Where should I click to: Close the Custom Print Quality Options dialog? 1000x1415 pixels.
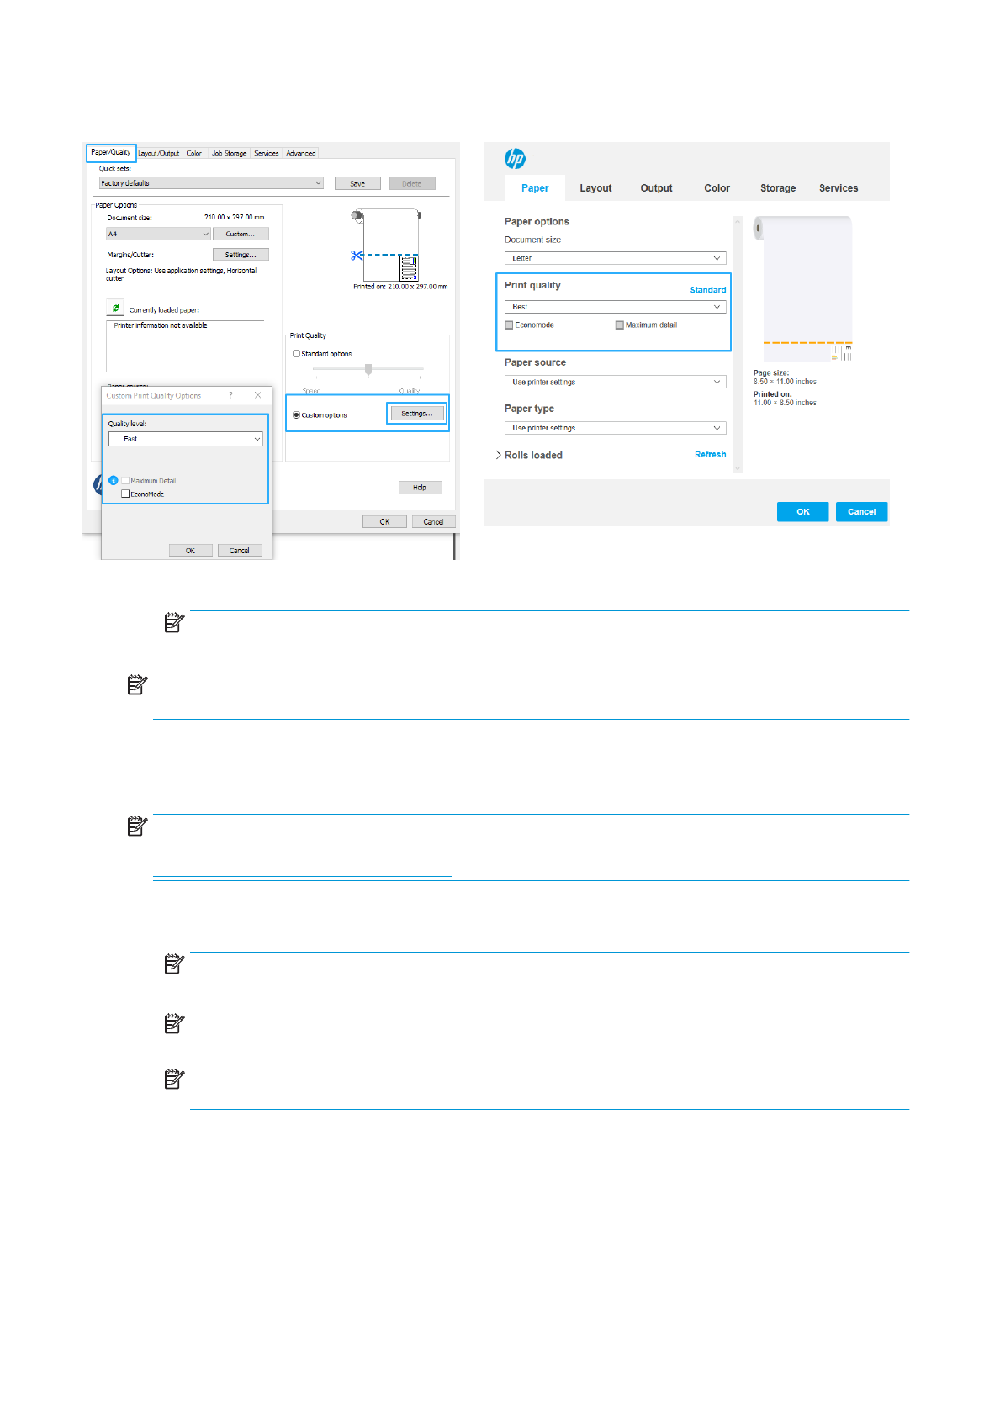pyautogui.click(x=258, y=395)
